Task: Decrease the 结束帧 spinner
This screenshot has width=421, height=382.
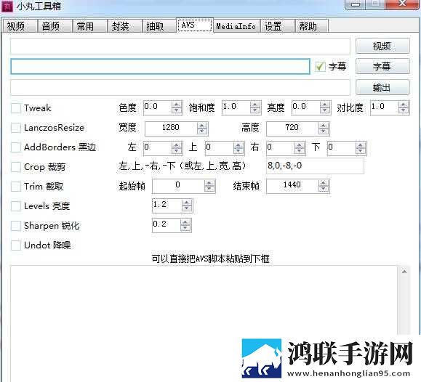Action: 324,189
